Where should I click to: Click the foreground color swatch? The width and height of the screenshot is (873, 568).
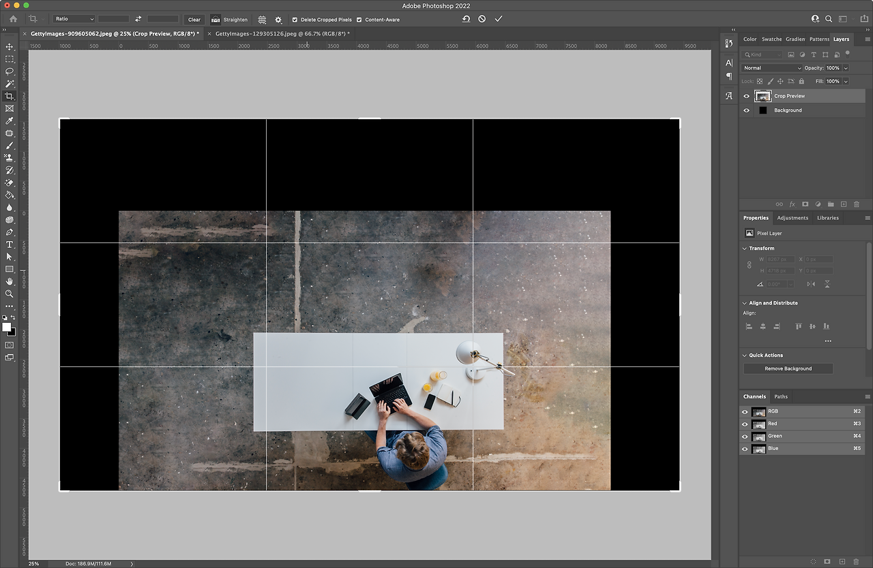tap(7, 328)
